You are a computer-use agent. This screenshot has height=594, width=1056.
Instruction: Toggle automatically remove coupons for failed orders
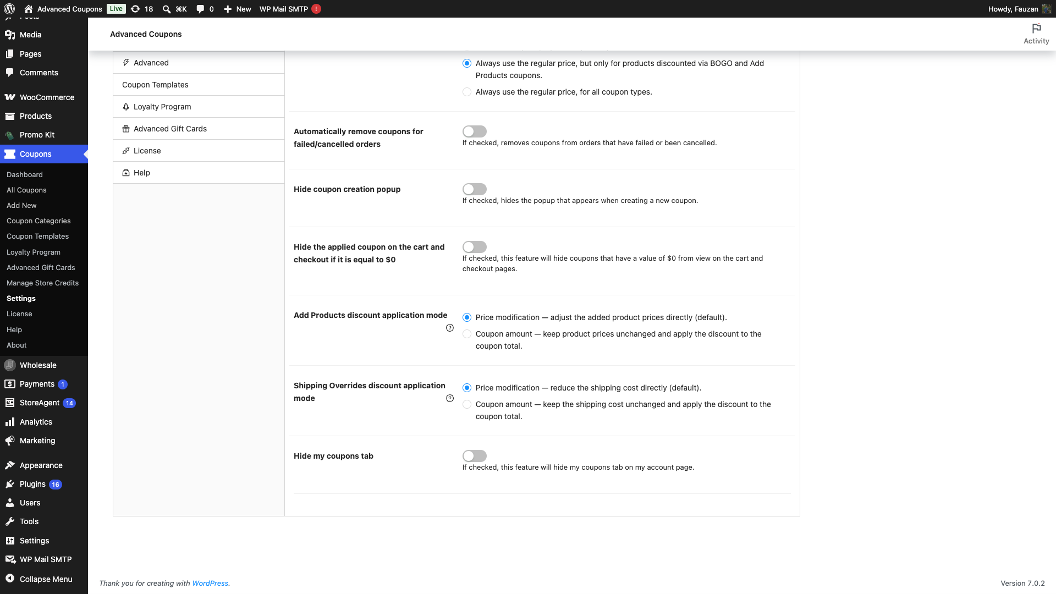coord(475,131)
